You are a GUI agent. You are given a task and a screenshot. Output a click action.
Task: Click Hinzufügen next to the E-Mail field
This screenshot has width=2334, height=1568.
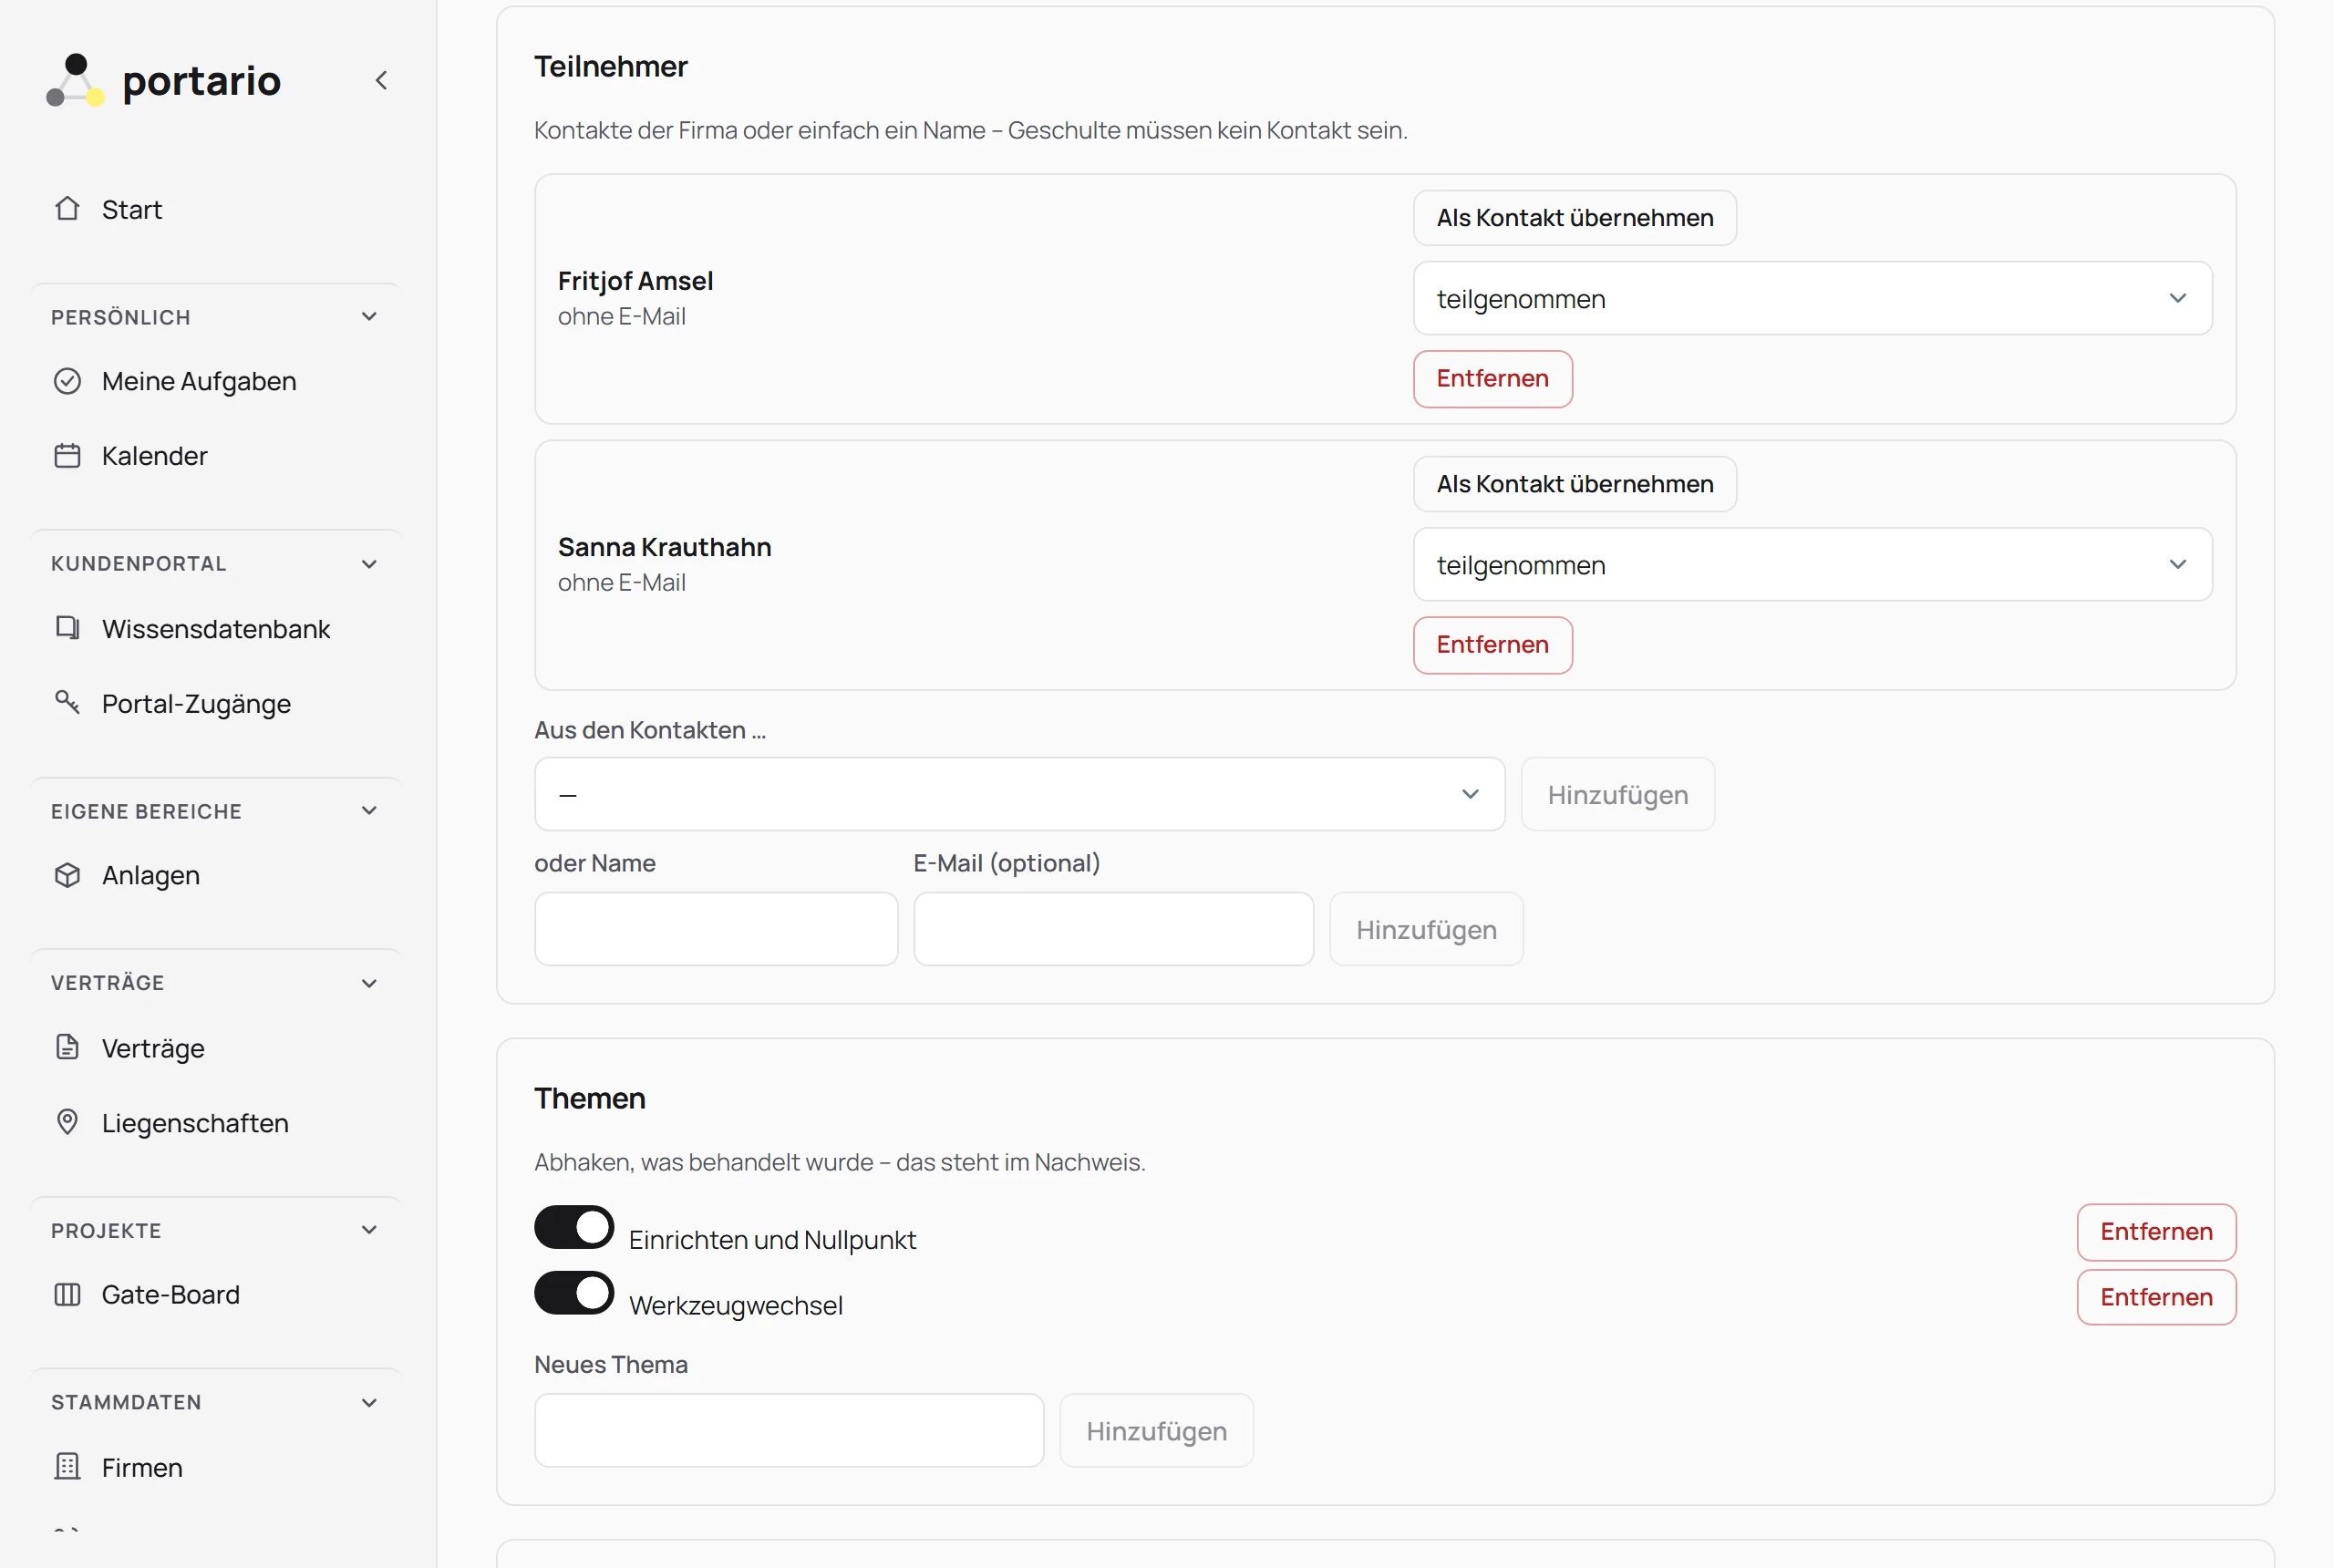pos(1426,929)
